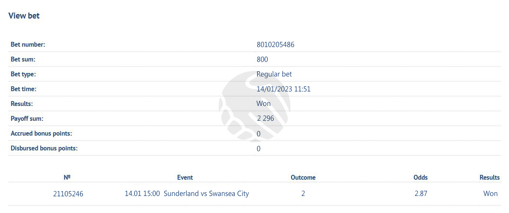
Task: Select bet number 8010205486
Action: point(275,44)
